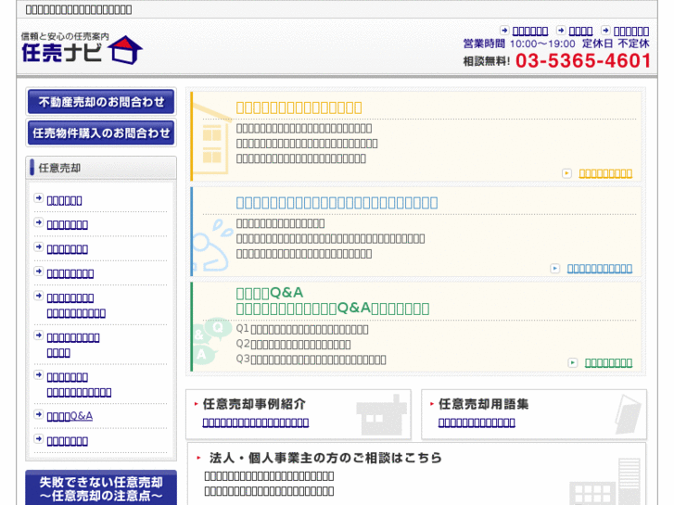This screenshot has height=505, width=674.
Task: Click the arrow icon beside the blue banner link
Action: [x=555, y=269]
